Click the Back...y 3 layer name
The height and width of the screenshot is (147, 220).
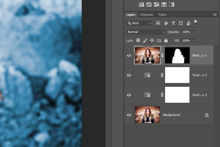point(199,55)
